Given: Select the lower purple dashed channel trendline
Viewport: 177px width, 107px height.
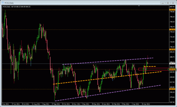Looking at the screenshot, I should tap(108, 93).
